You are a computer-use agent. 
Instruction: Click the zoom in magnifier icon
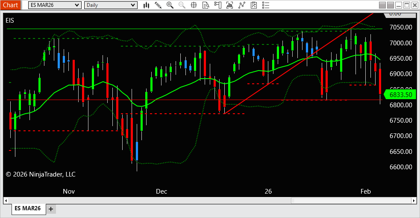pyautogui.click(x=170, y=5)
